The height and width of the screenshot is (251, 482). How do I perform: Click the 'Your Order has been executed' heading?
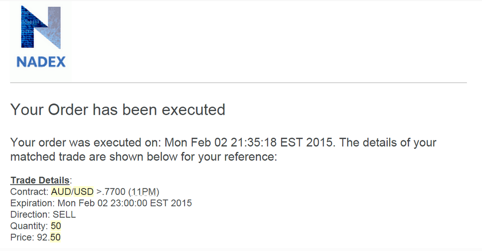point(118,110)
